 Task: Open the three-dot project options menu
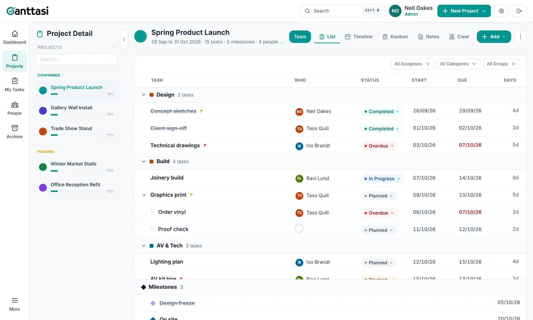coord(520,37)
